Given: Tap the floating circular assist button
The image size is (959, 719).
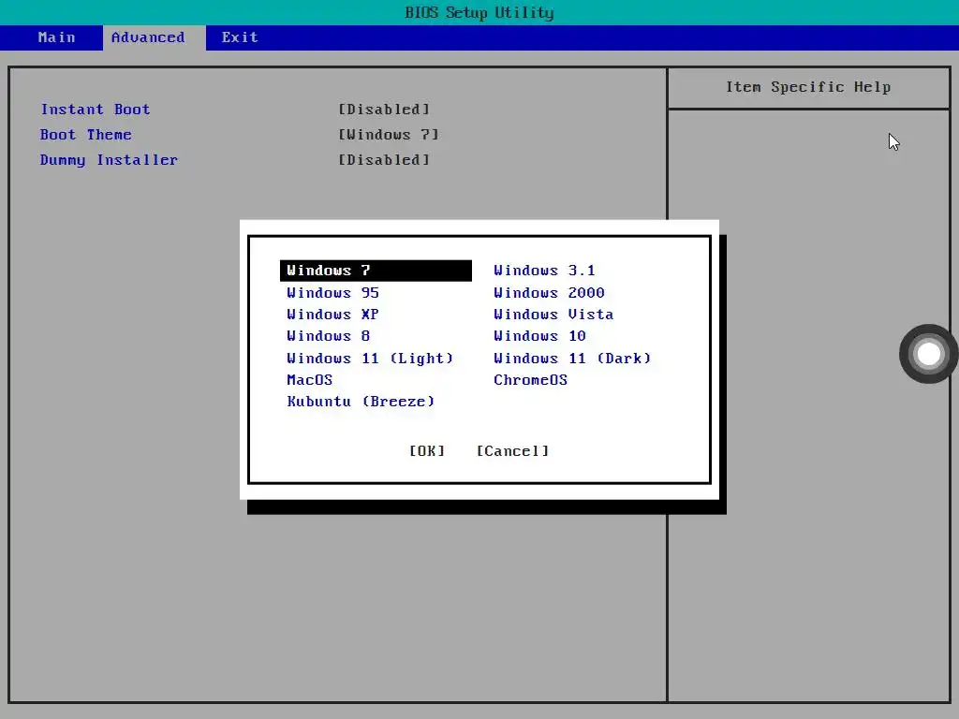Looking at the screenshot, I should 928,353.
